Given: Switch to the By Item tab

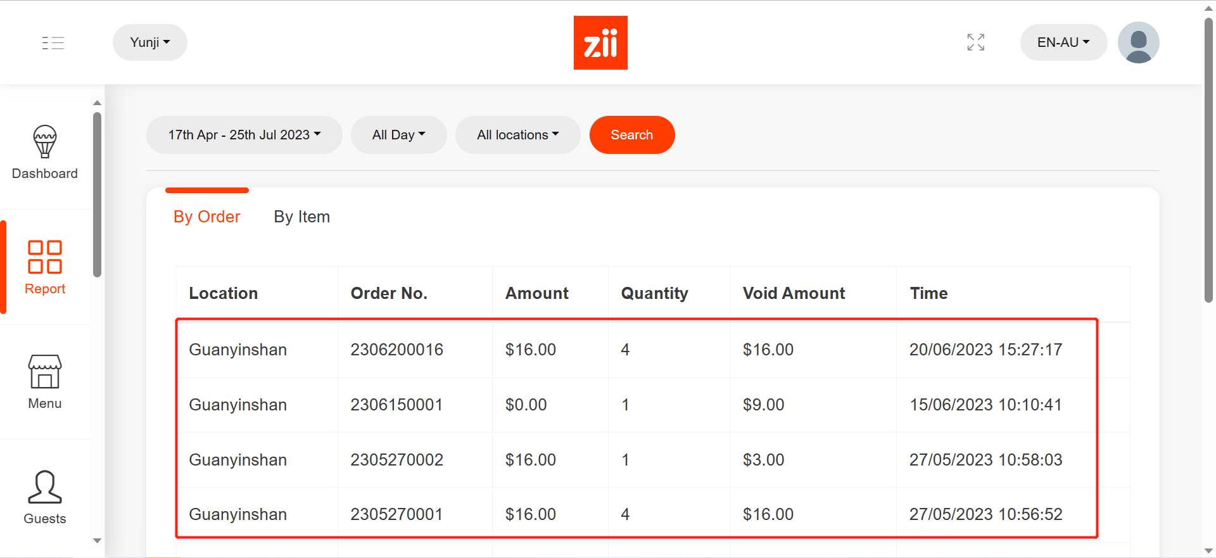Looking at the screenshot, I should point(301,217).
